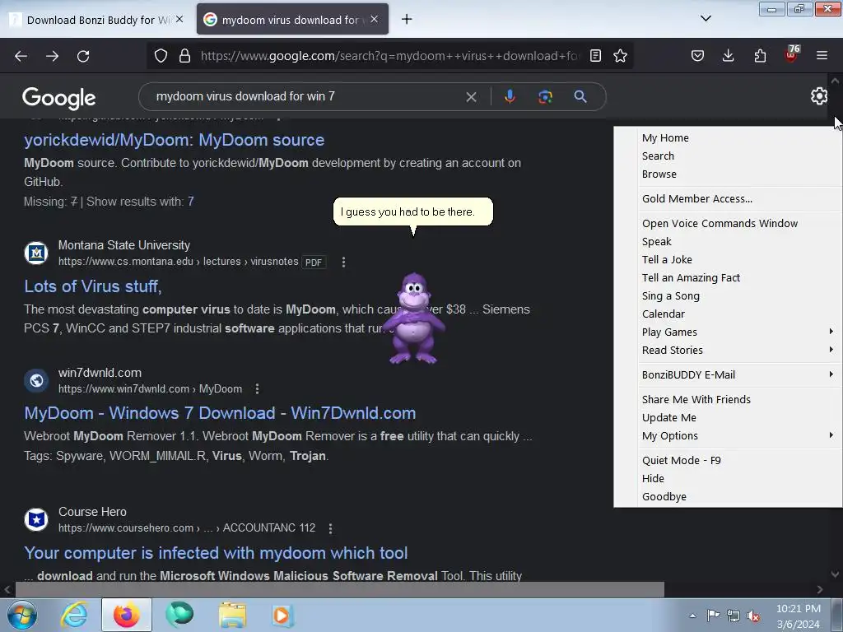Open File Explorer folder on taskbar

click(x=232, y=616)
